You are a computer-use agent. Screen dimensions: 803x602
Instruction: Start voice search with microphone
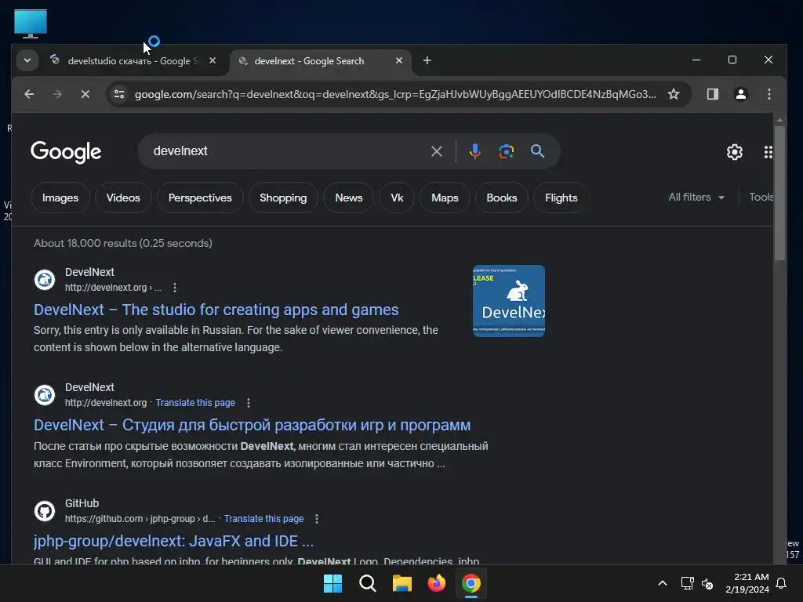474,151
